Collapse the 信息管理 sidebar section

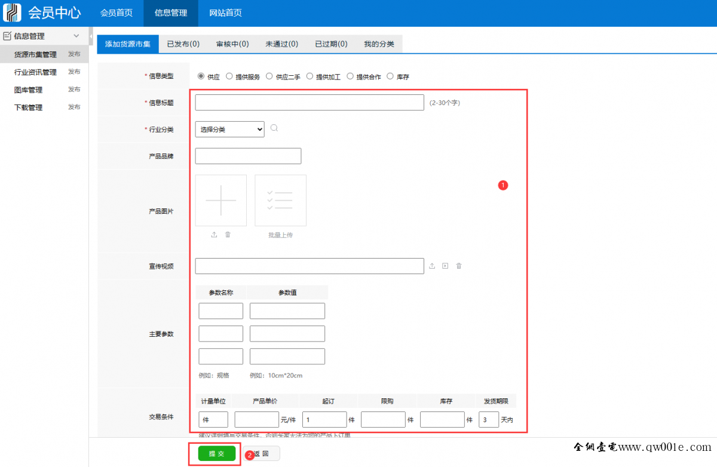coord(76,36)
